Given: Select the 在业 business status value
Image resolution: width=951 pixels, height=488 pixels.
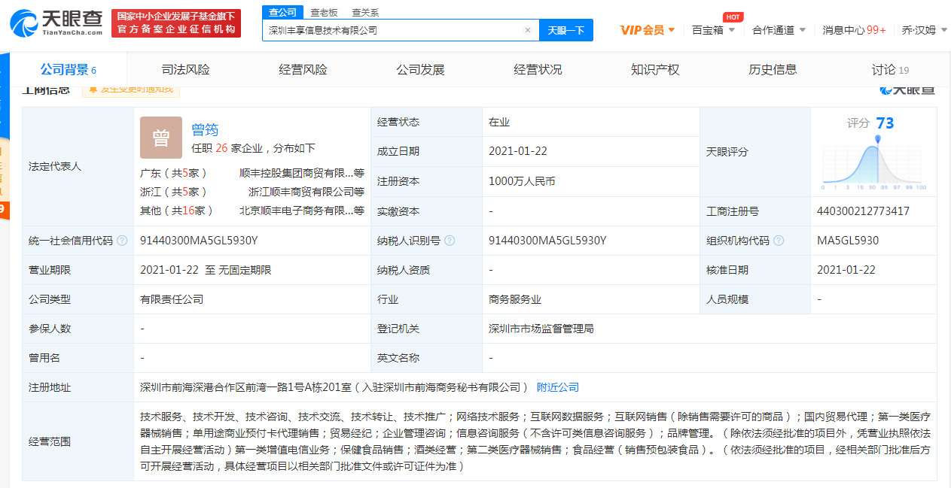Looking at the screenshot, I should (x=499, y=122).
